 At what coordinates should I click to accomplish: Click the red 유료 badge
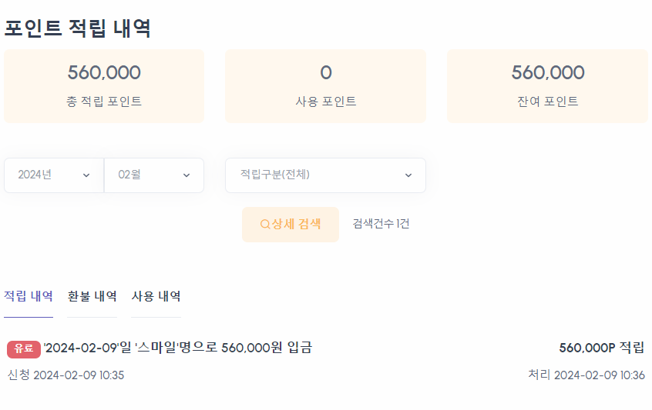[x=23, y=349]
